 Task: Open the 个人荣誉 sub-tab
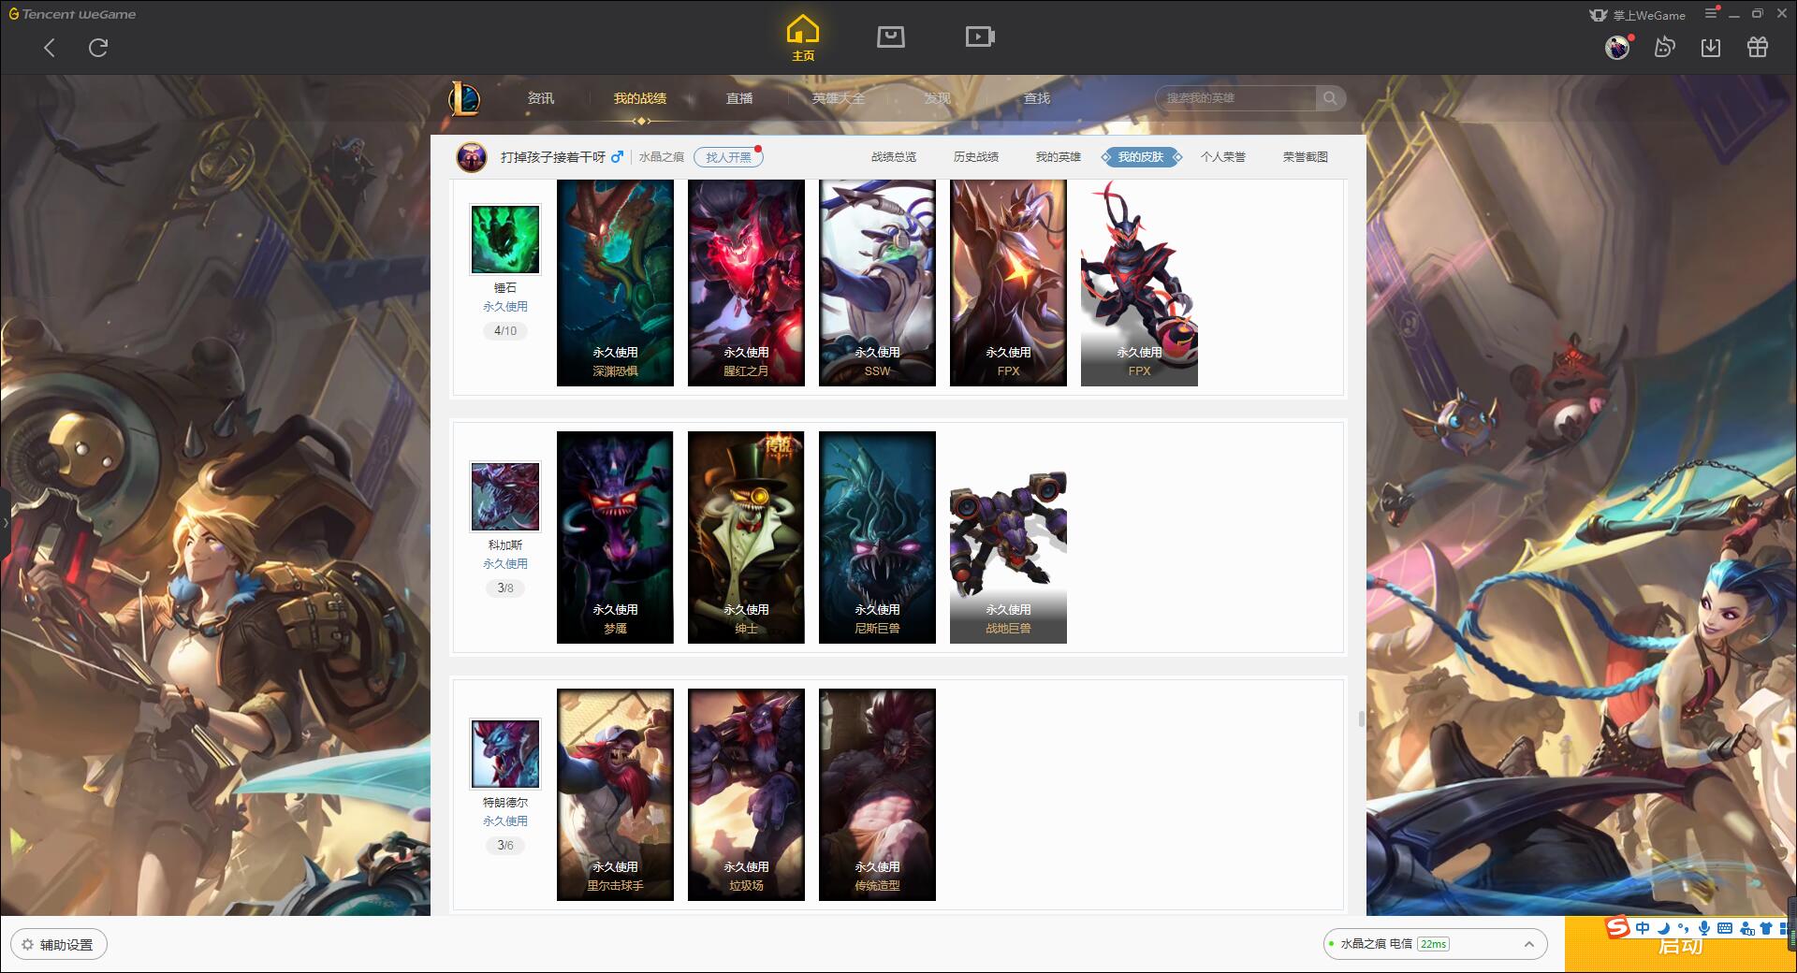pyautogui.click(x=1223, y=157)
